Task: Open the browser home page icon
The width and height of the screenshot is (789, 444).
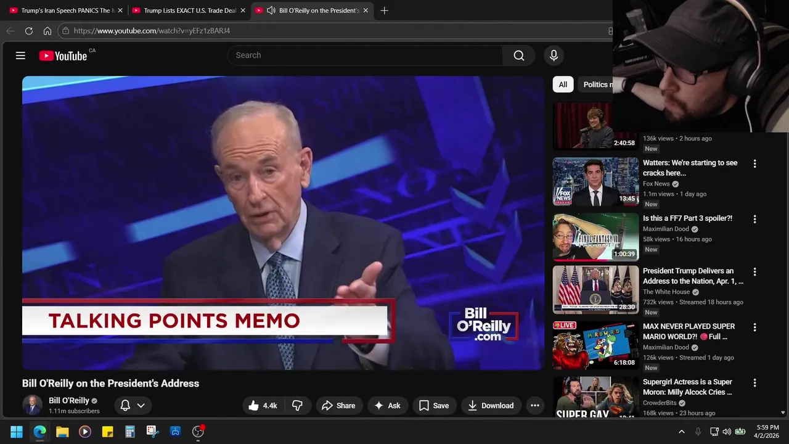Action: click(47, 31)
